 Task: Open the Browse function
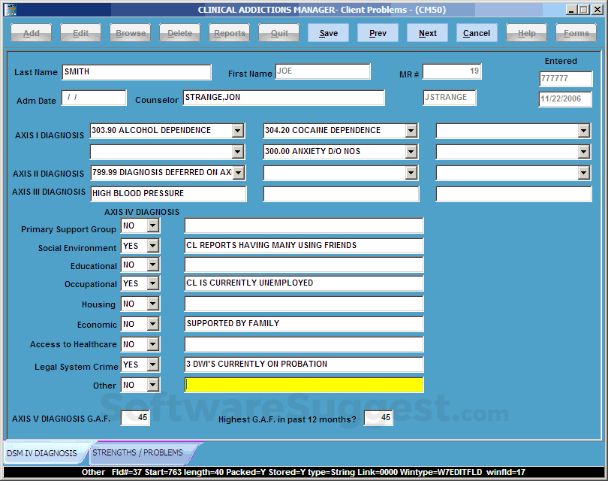(x=130, y=32)
